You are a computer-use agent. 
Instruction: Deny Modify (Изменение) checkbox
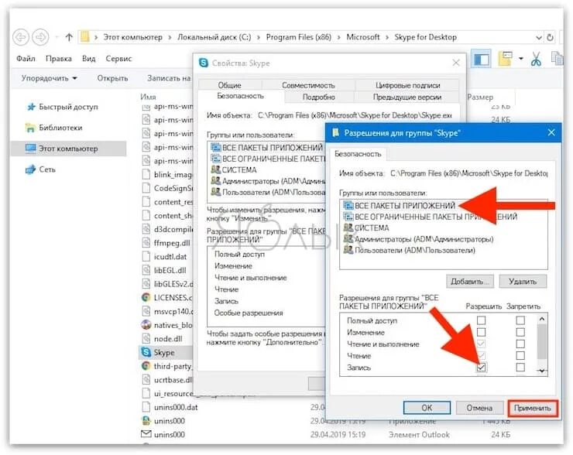pyautogui.click(x=520, y=332)
